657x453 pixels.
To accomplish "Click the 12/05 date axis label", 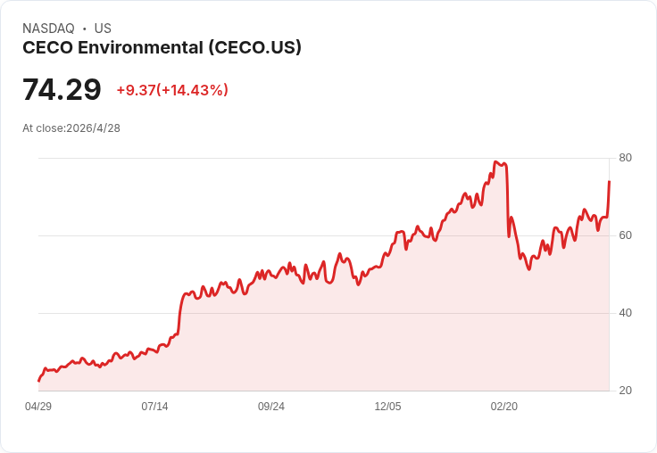I will click(387, 407).
